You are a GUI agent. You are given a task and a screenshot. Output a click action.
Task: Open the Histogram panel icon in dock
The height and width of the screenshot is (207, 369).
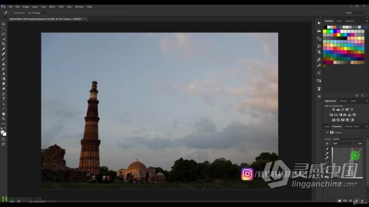coord(319,31)
